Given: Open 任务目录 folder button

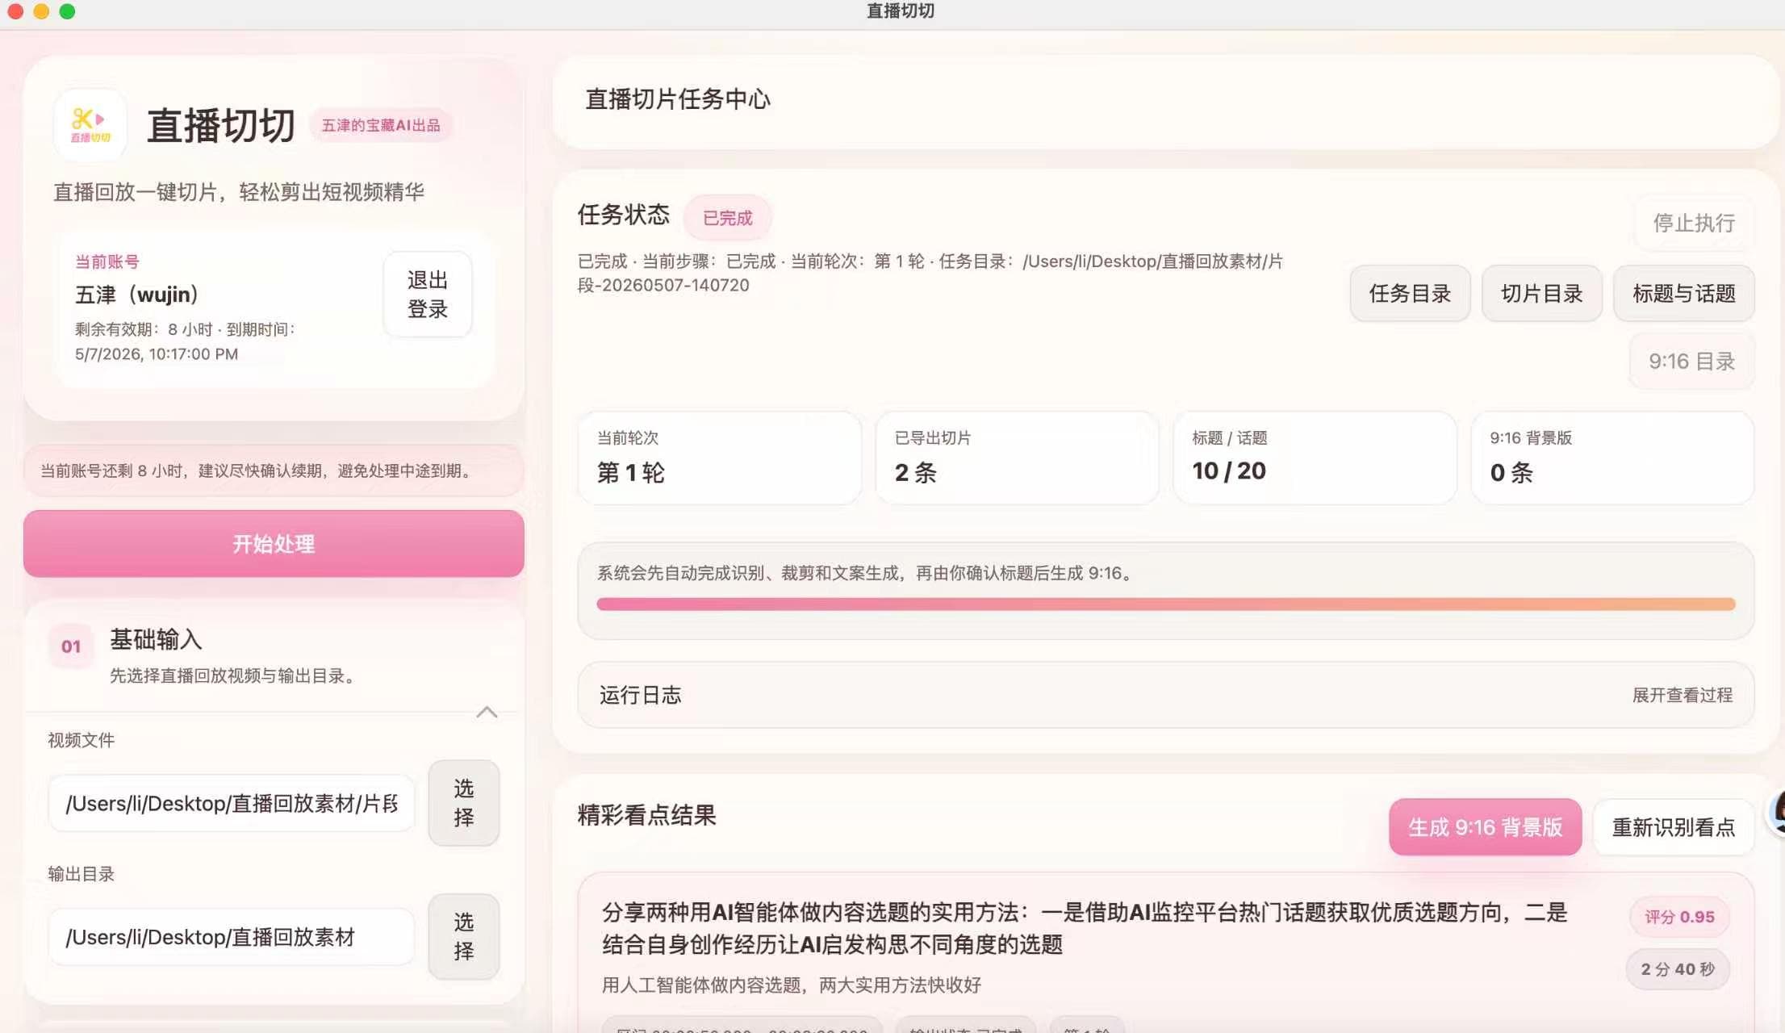Looking at the screenshot, I should point(1410,294).
